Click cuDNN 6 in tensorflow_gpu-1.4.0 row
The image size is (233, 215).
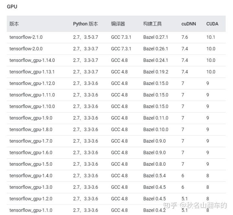pyautogui.click(x=183, y=176)
